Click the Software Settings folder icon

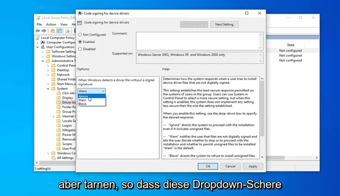click(x=48, y=51)
